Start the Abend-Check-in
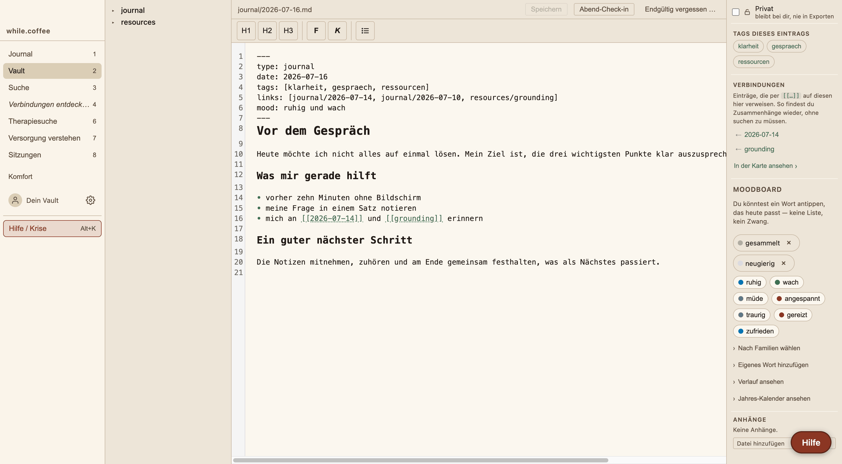Image resolution: width=842 pixels, height=464 pixels. coord(604,9)
